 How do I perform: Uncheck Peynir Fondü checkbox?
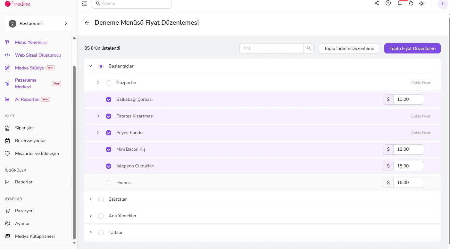click(109, 133)
